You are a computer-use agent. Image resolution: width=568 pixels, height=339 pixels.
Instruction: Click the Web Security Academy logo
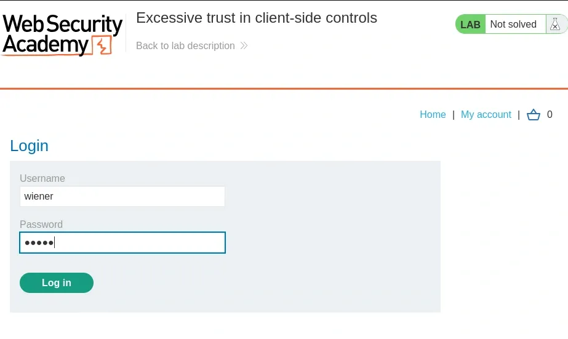[62, 34]
